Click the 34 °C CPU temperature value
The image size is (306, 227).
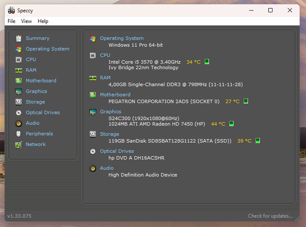tap(193, 62)
